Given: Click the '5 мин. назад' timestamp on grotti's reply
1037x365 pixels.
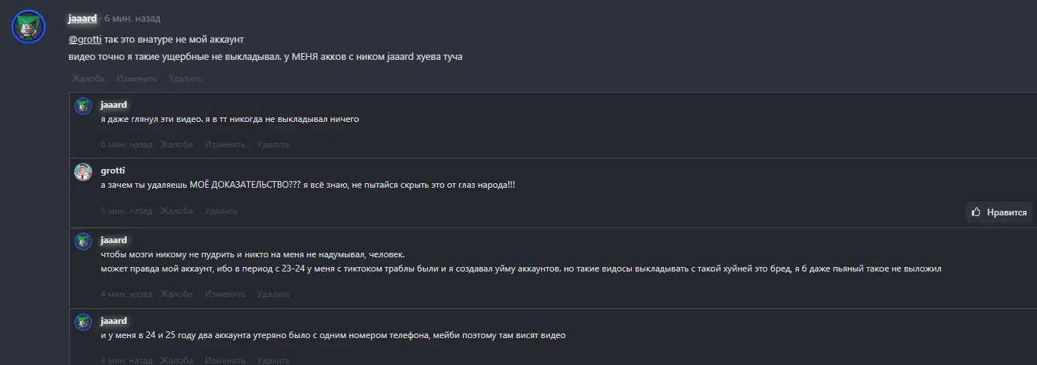Looking at the screenshot, I should click(127, 211).
